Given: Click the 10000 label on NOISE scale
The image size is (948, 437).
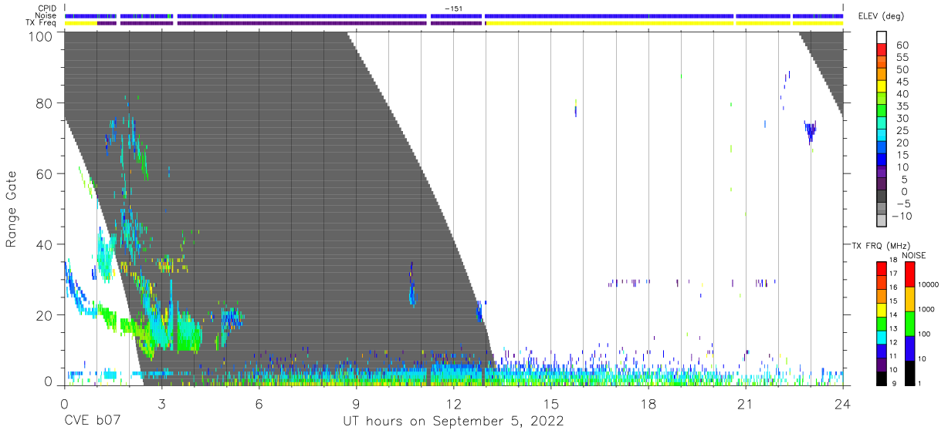Looking at the screenshot, I should (x=929, y=285).
